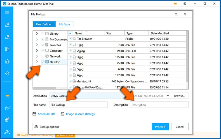Click the Cancel button
The height and width of the screenshot is (139, 221).
click(180, 127)
